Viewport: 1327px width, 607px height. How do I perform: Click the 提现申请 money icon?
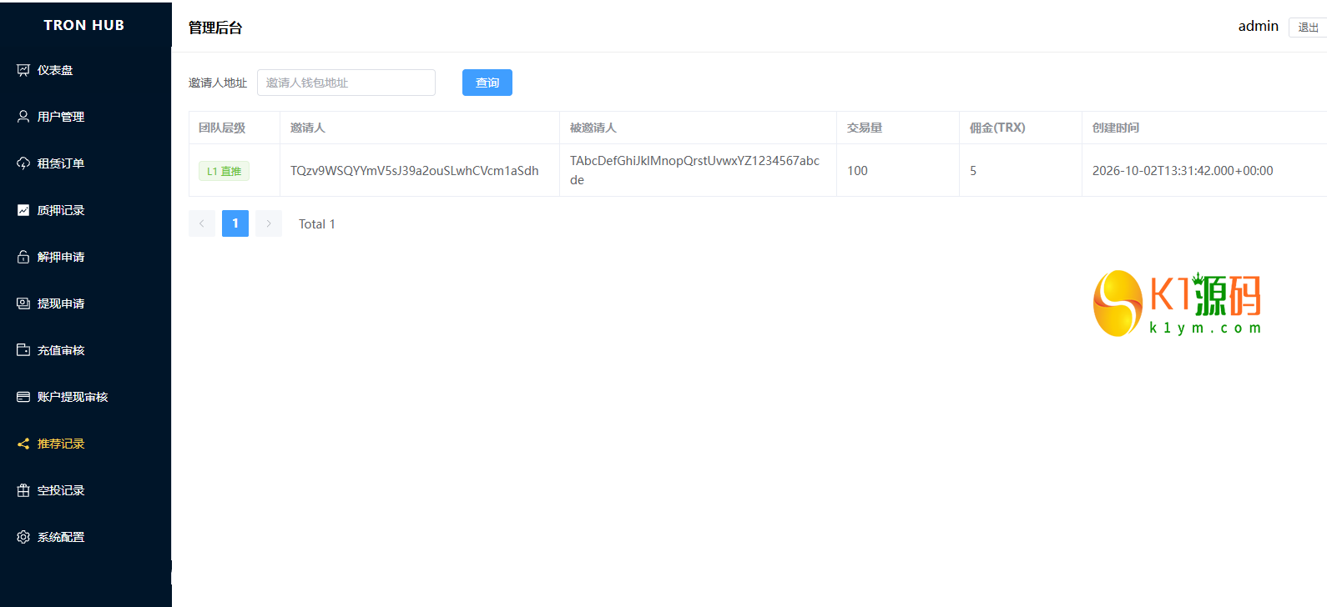point(23,303)
